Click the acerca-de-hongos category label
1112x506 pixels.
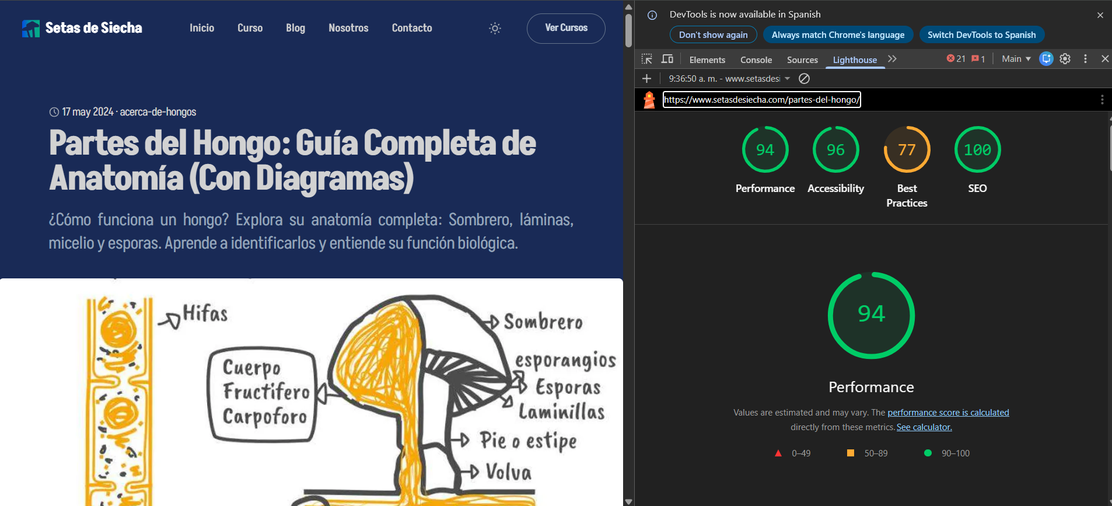[158, 111]
